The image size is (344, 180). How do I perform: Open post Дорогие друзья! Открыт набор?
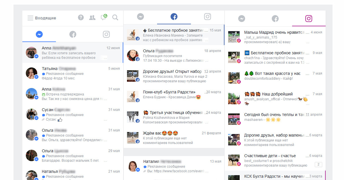tap(174, 76)
